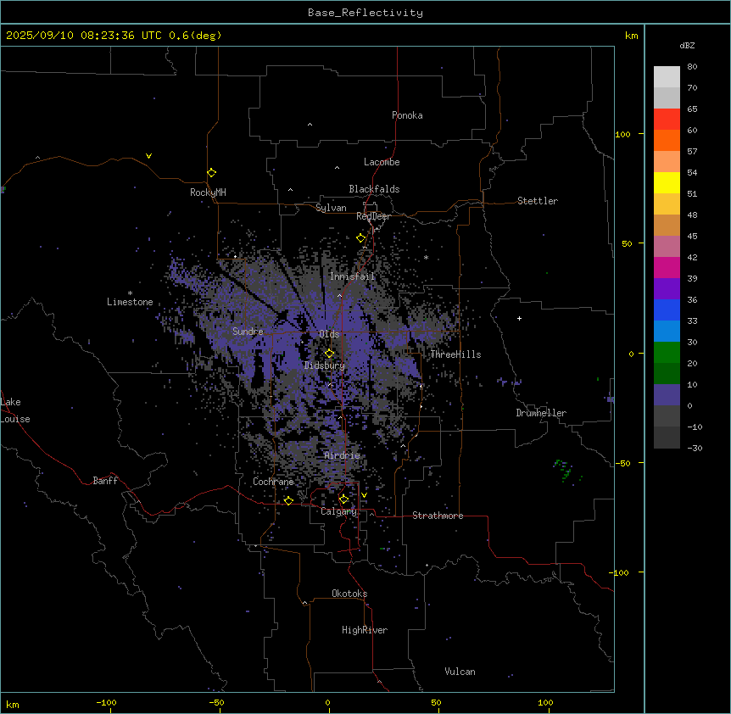The width and height of the screenshot is (731, 714).
Task: Click the white plus marker north of Drumheller
Action: click(x=519, y=318)
